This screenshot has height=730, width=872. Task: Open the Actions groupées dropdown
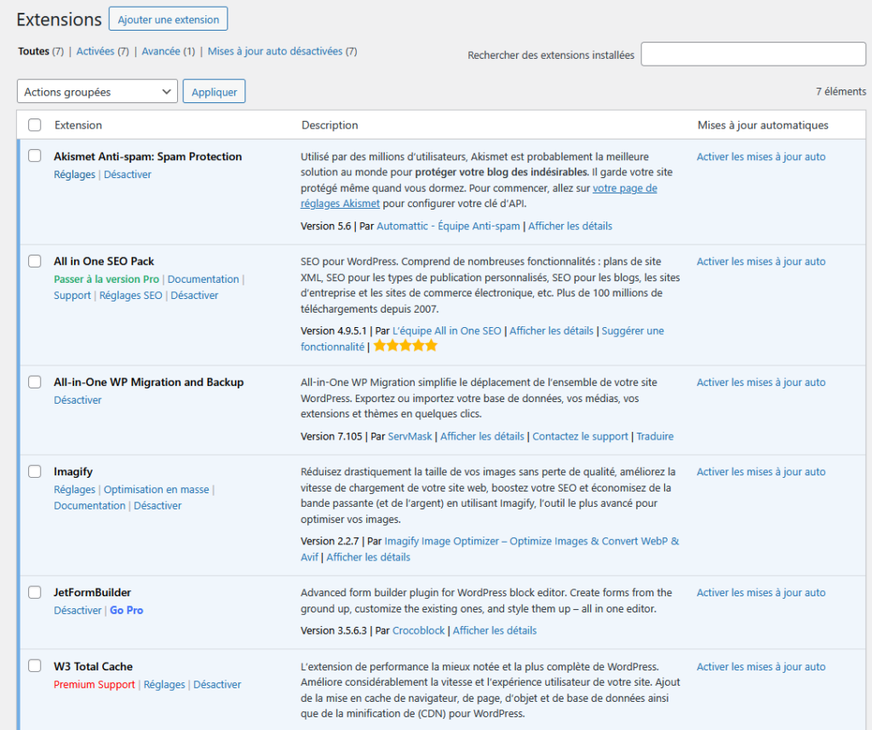tap(97, 91)
